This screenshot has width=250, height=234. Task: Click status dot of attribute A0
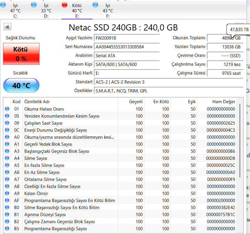(7, 137)
